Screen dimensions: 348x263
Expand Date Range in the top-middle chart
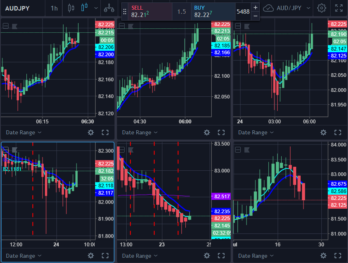coord(139,132)
